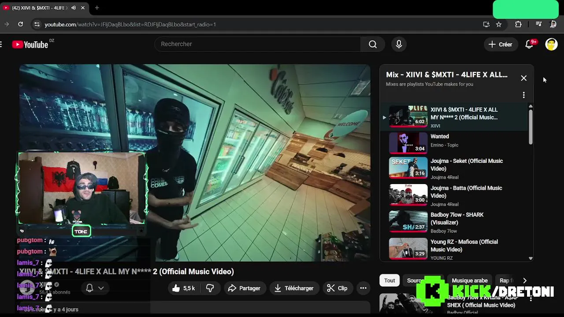Select the Musique arabe filter chip
The height and width of the screenshot is (317, 564).
tap(470, 280)
